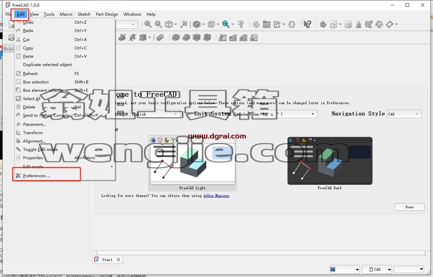Open the Unit System dropdown
Image resolution: width=433 pixels, height=277 pixels.
275,114
